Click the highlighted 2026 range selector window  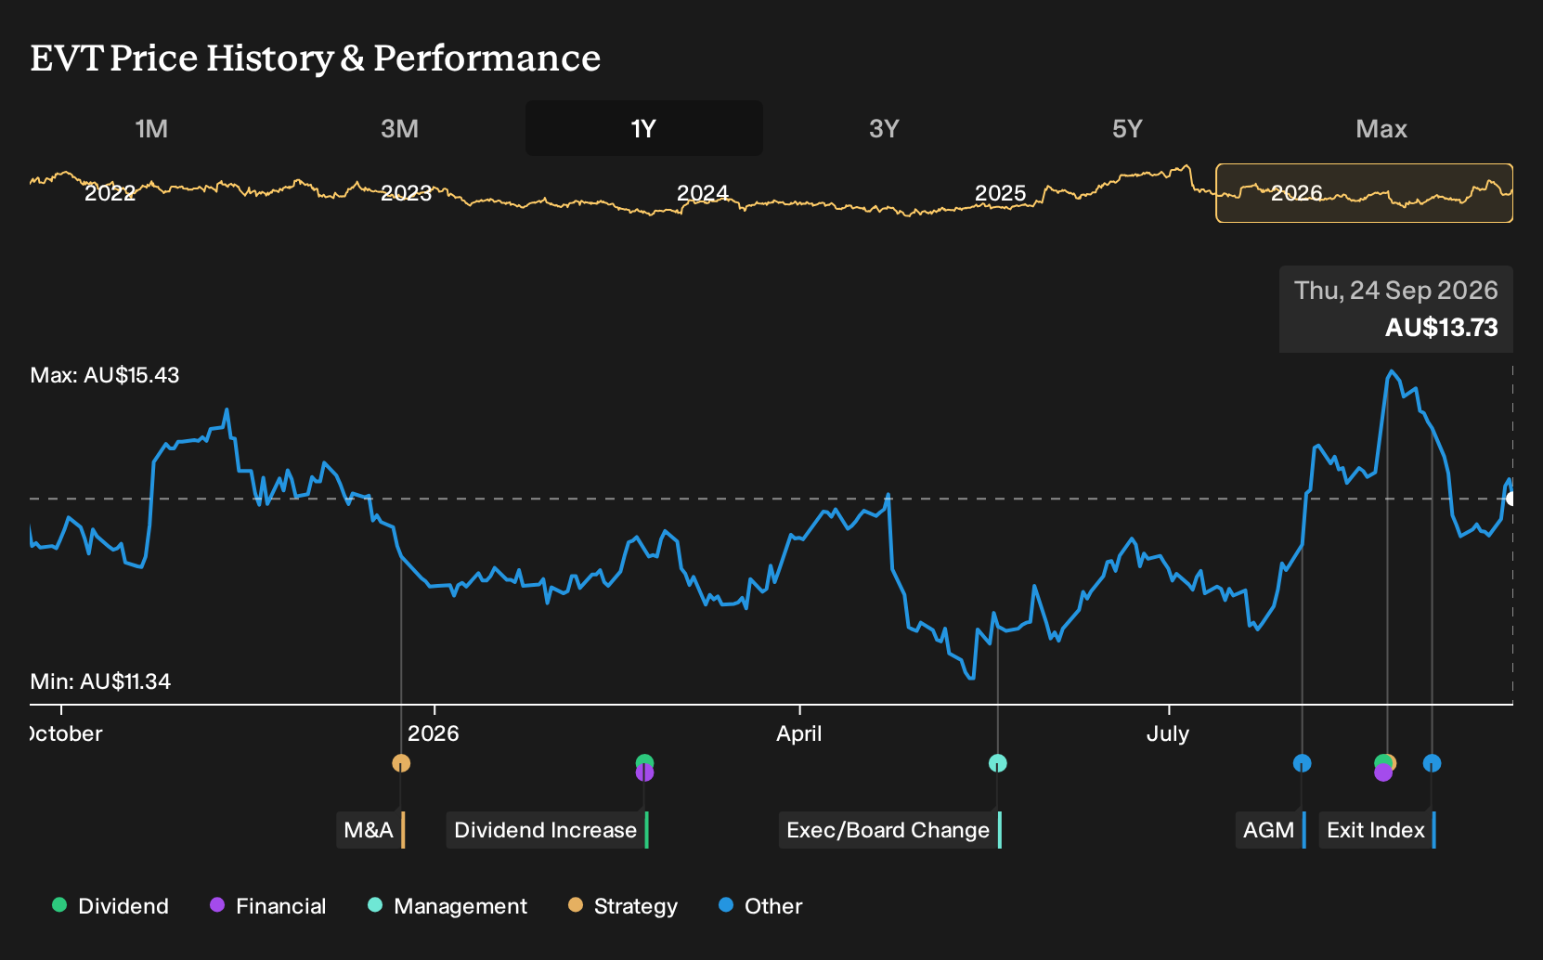[x=1364, y=193]
